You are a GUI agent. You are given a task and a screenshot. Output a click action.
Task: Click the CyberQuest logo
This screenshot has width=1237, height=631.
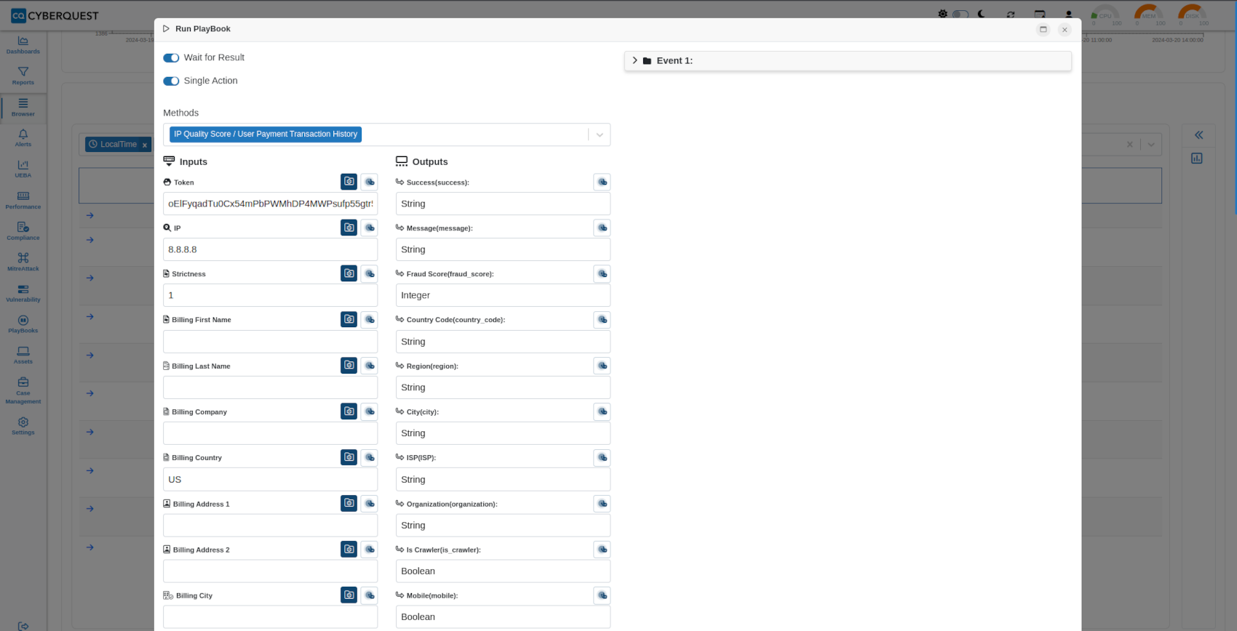pyautogui.click(x=55, y=15)
